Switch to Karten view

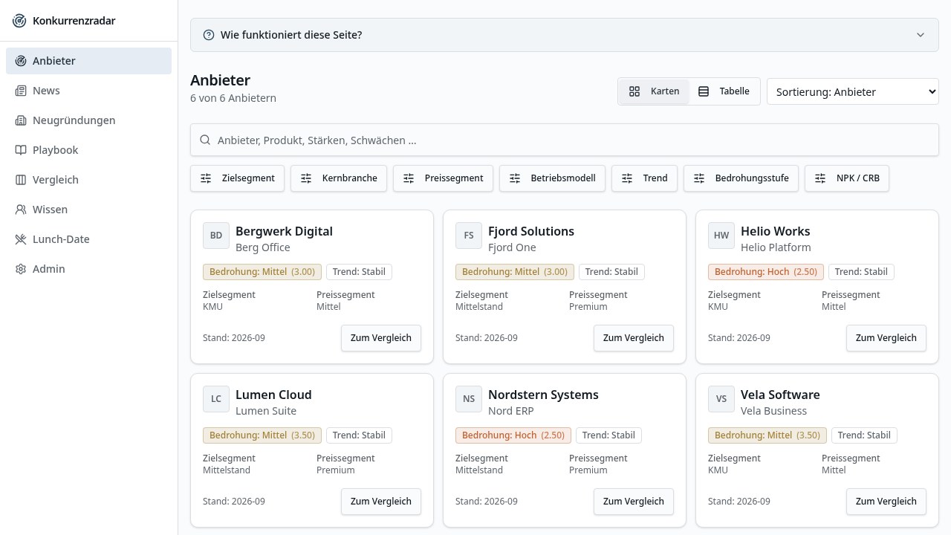tap(654, 91)
